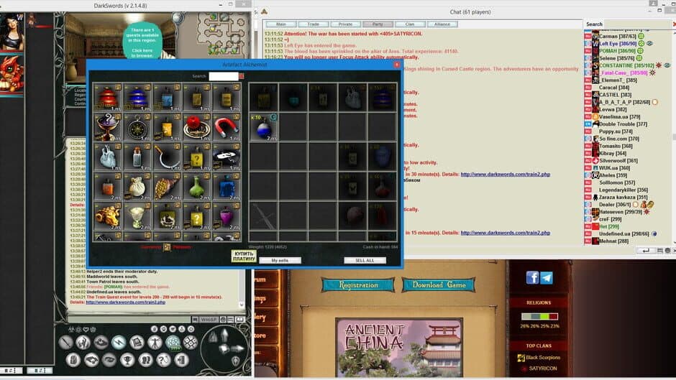Open the trophy achievements icon
Screen dimensions: 676x380
(x=127, y=360)
